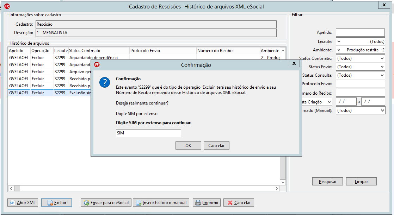Viewport: 394px width, 215px height.
Task: Click the FP application icon in main title bar
Action: click(x=7, y=6)
